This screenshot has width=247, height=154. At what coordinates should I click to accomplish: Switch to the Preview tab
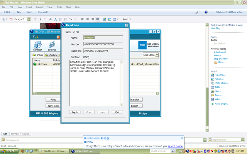[x=15, y=134]
